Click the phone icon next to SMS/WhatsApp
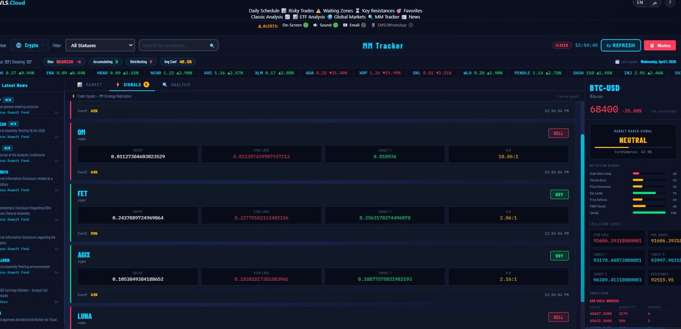Viewport: 681px width, 329px height. tap(373, 25)
